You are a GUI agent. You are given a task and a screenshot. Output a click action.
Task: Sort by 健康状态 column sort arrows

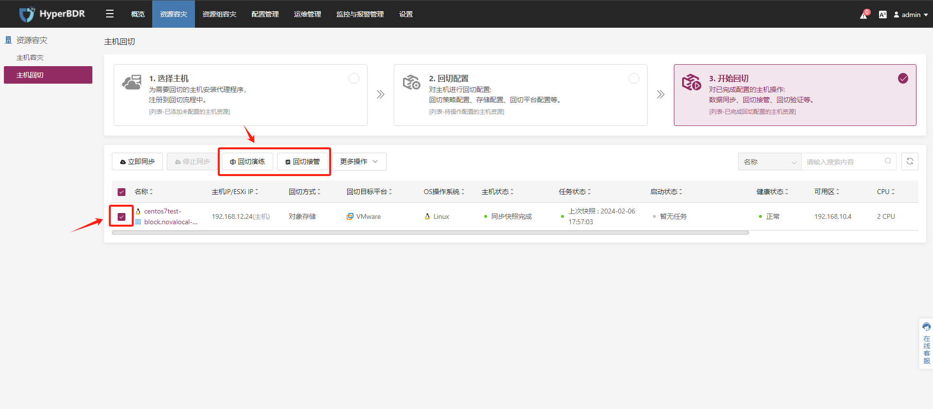pos(787,192)
